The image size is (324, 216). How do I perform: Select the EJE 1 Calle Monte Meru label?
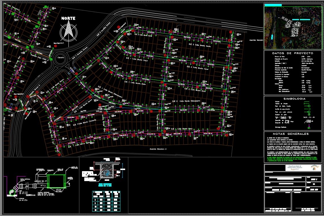(x=184, y=129)
